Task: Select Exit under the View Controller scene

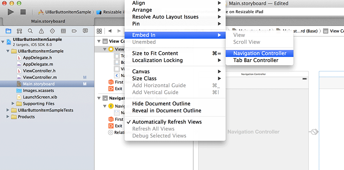Action: point(115,89)
